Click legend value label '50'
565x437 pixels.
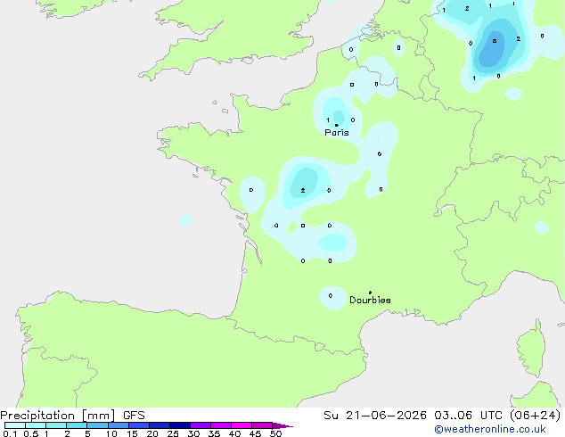[x=275, y=433]
